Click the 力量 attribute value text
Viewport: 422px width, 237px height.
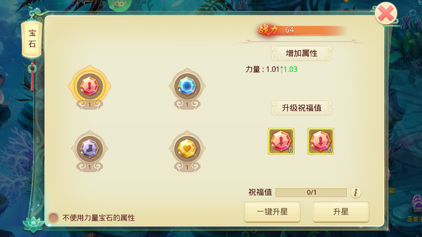point(271,69)
